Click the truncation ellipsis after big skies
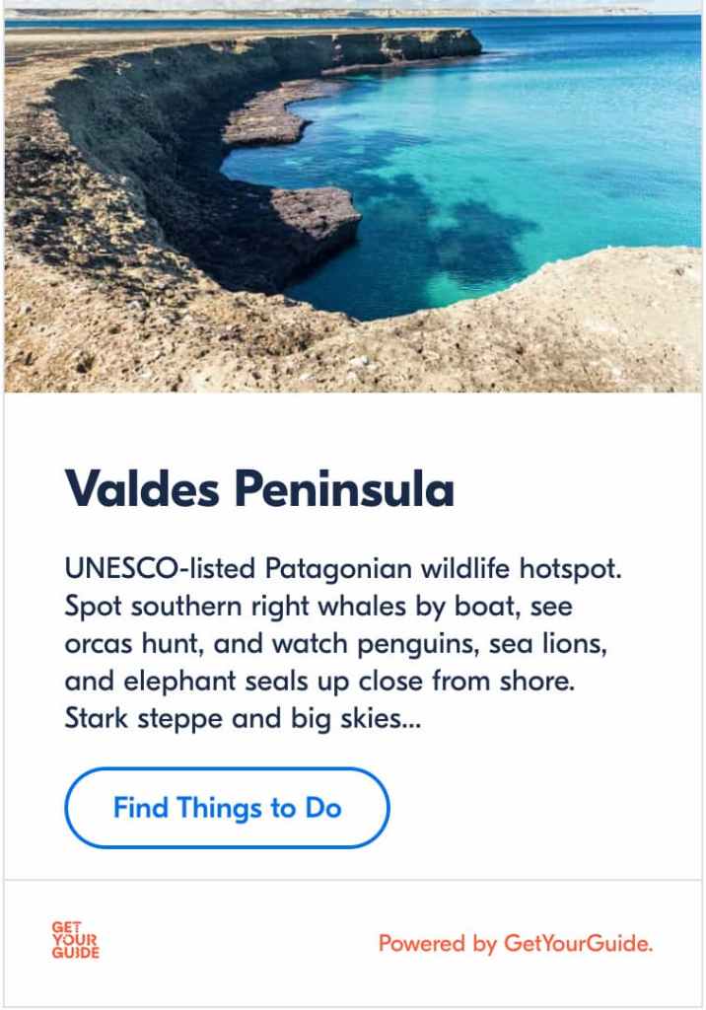The image size is (706, 1010). (410, 719)
